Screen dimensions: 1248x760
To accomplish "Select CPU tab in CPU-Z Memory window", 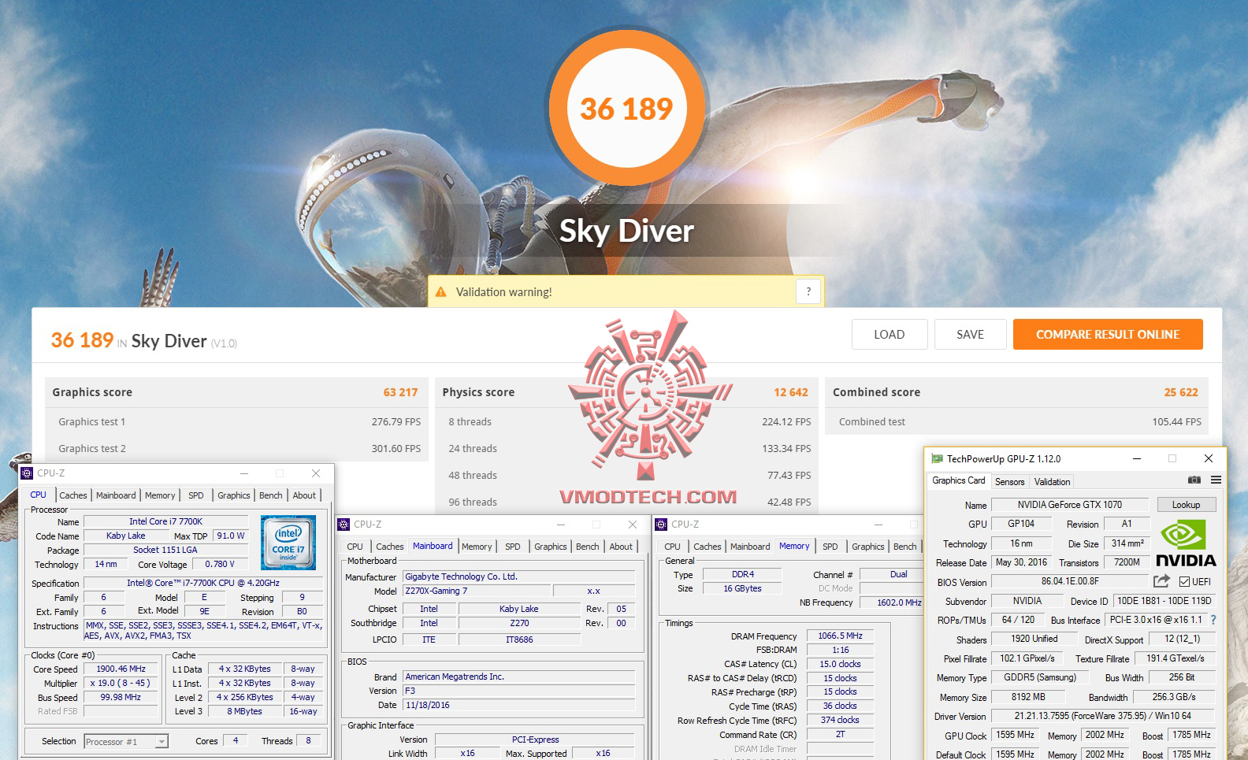I will click(673, 547).
